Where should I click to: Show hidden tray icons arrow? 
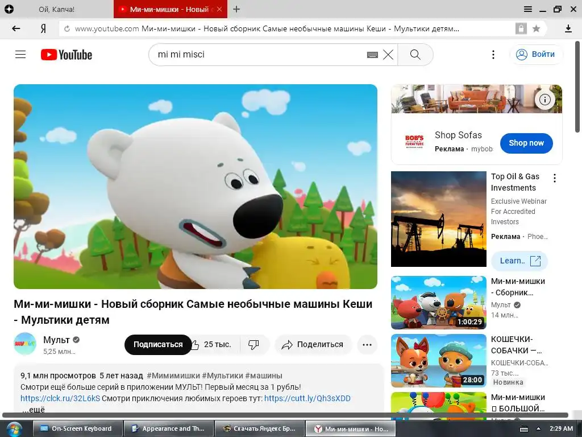(x=539, y=428)
